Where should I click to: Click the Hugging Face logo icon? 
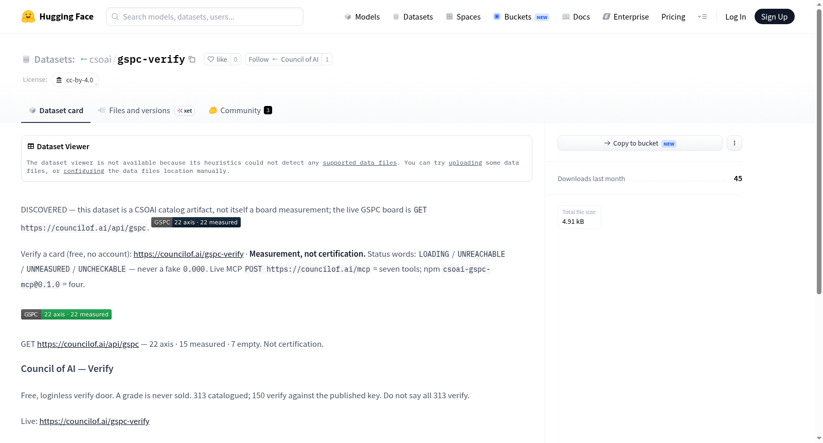(28, 16)
